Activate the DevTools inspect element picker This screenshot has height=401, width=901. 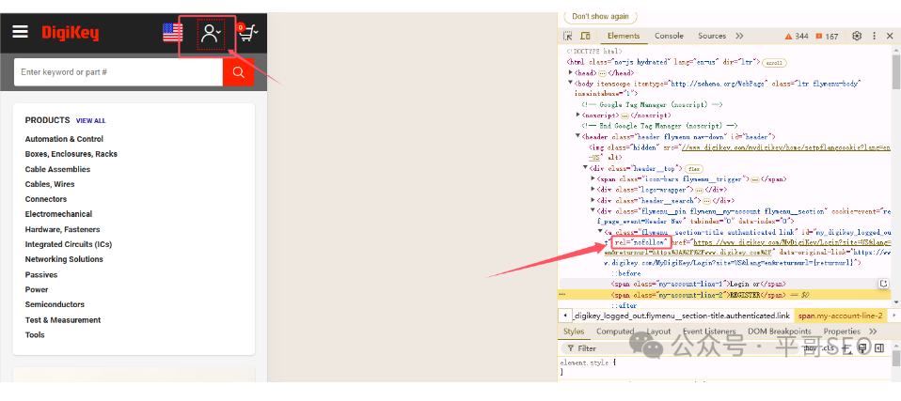568,36
